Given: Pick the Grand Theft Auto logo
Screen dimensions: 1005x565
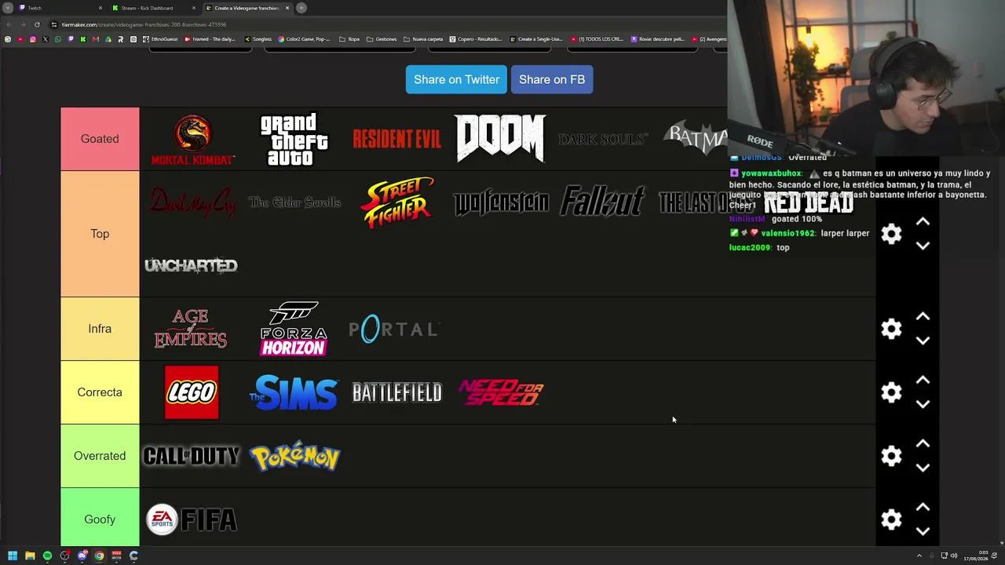Looking at the screenshot, I should [x=294, y=139].
